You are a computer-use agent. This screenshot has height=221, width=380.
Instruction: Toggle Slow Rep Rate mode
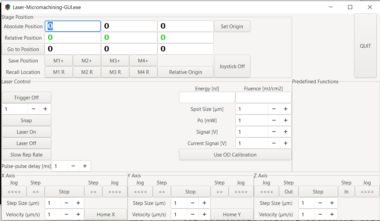coord(27,155)
